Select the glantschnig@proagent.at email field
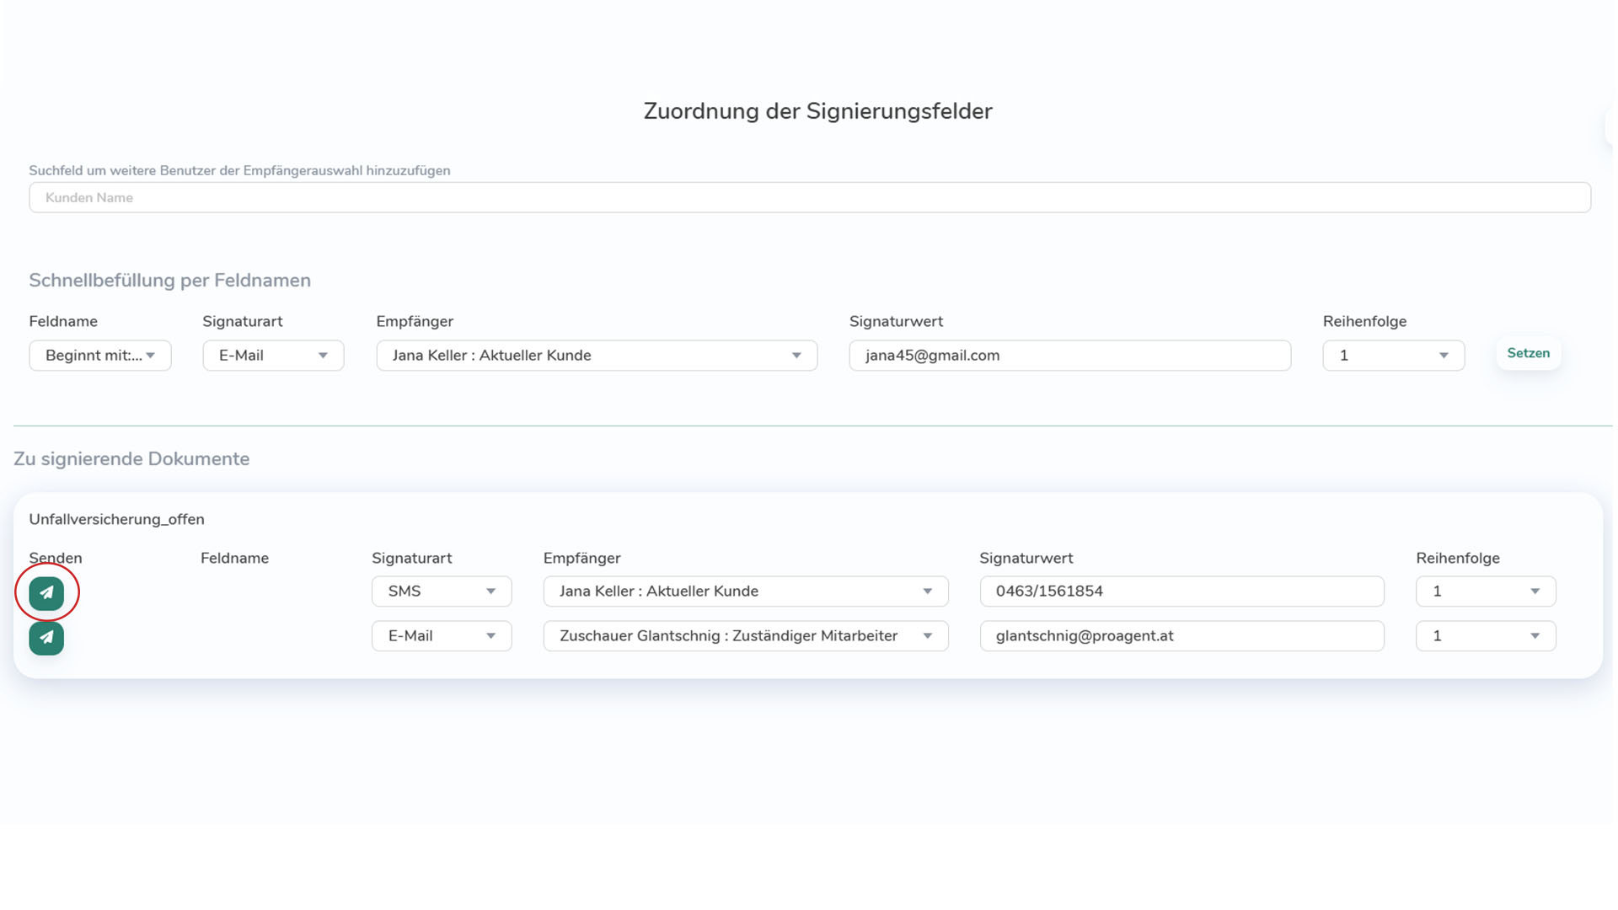 pos(1180,635)
